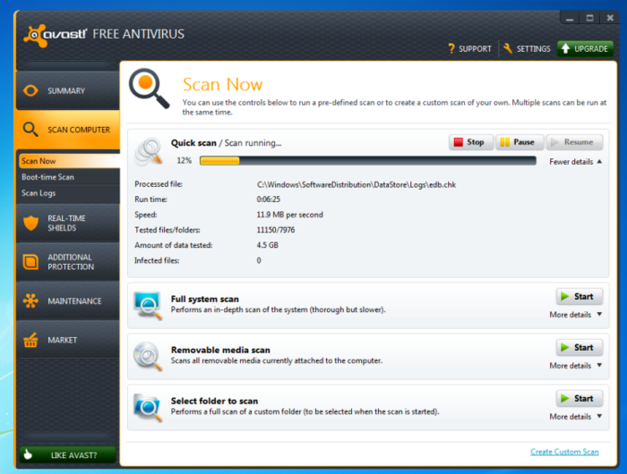Viewport: 627px width, 474px height.
Task: Click the speed value 11.9 MB per second
Action: click(x=289, y=215)
